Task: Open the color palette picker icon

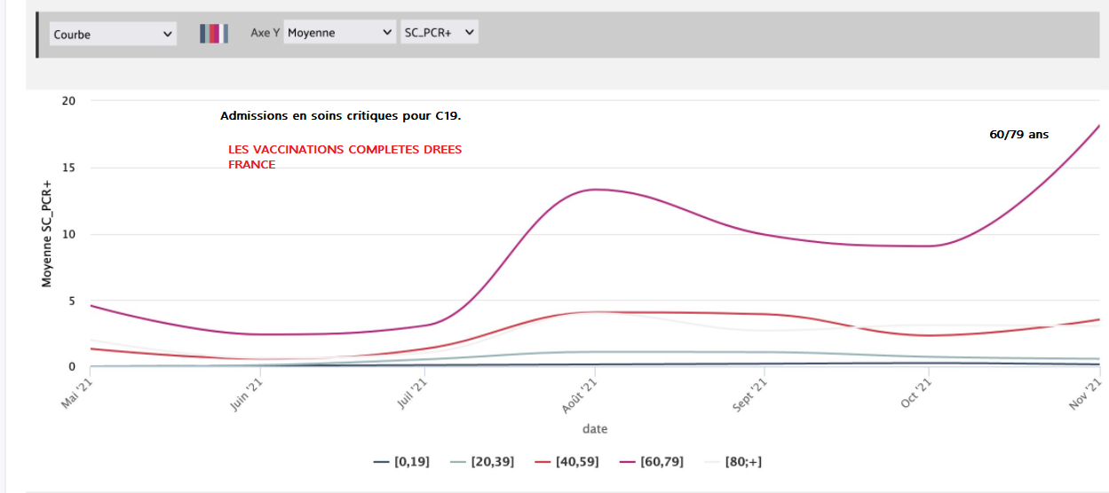Action: (214, 34)
